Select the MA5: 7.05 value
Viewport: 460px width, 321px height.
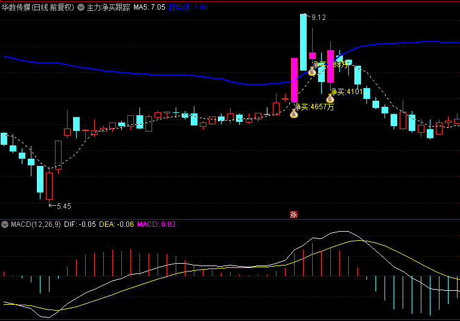coord(149,7)
